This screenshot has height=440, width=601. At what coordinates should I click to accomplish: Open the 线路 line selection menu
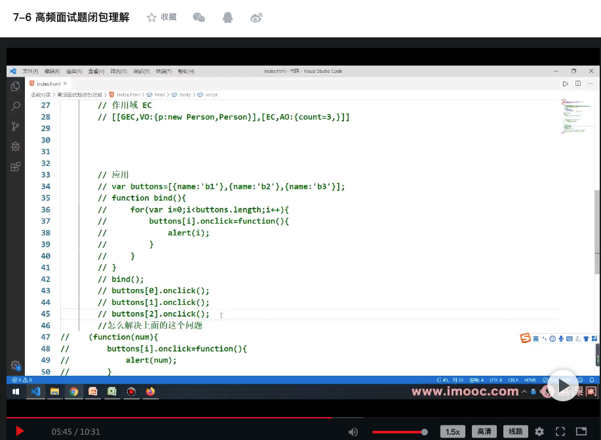coord(516,432)
